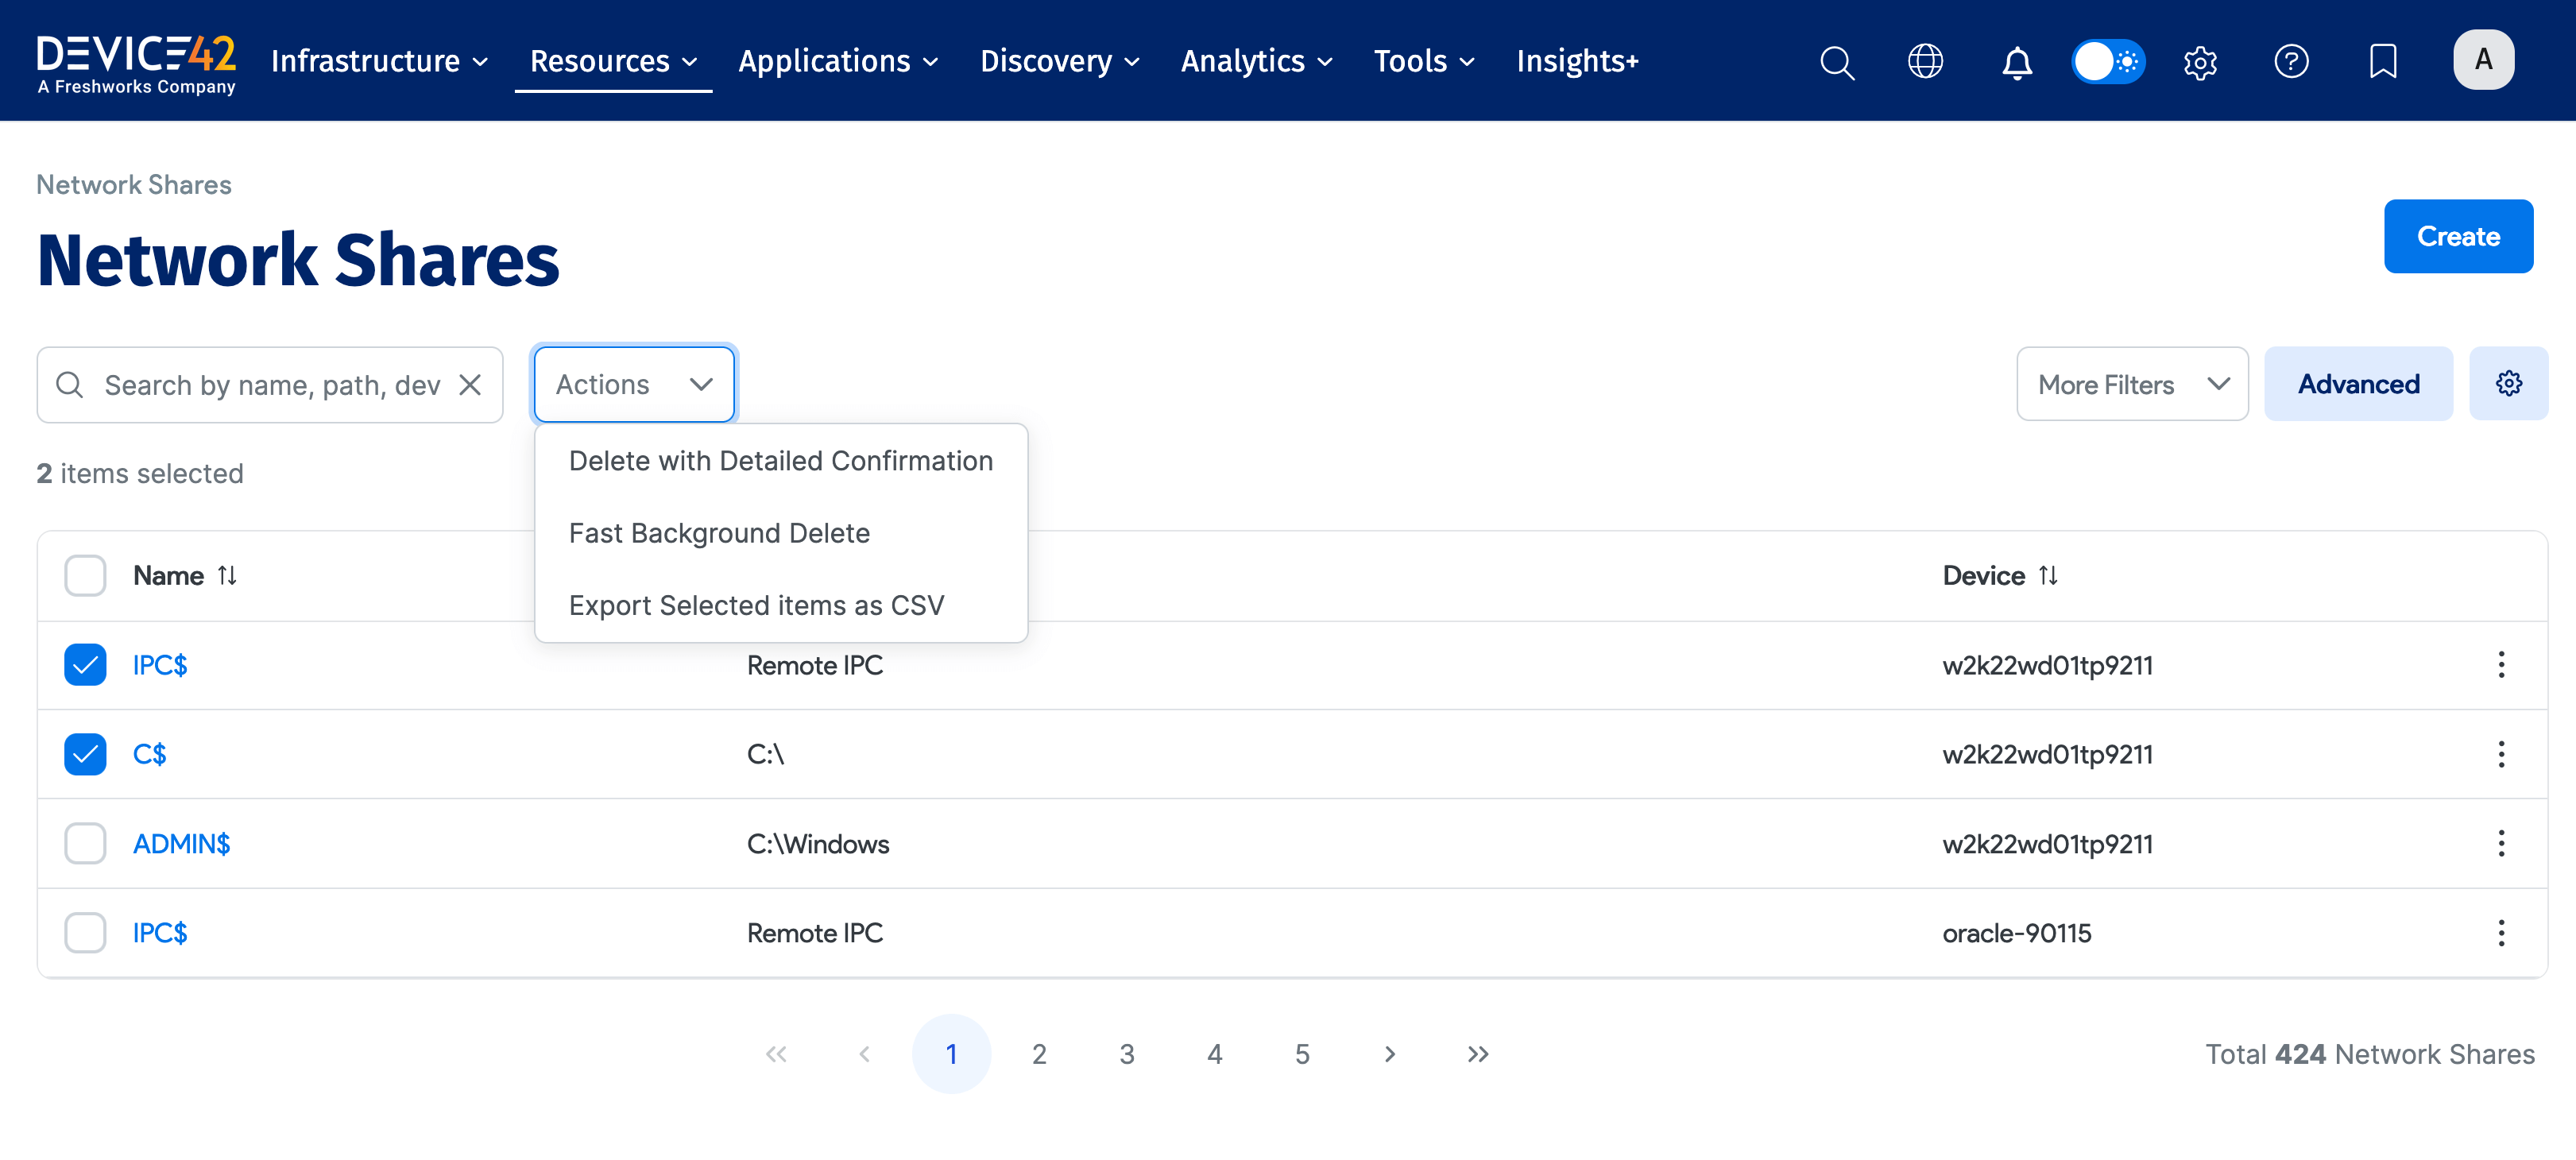Uncheck the C$ row checkbox
Screen dimensions: 2576x1160
click(x=85, y=754)
